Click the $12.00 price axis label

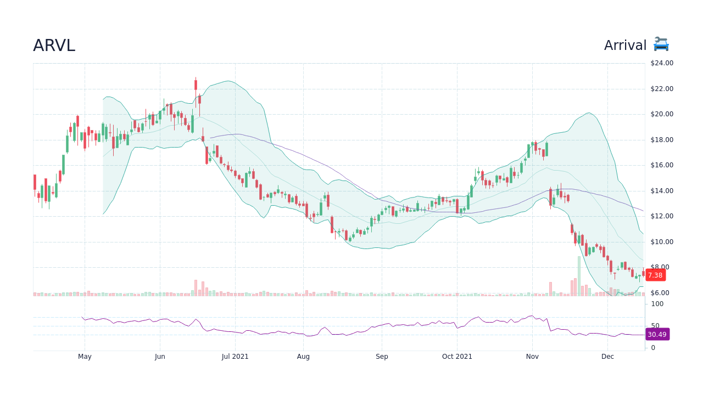(x=662, y=216)
